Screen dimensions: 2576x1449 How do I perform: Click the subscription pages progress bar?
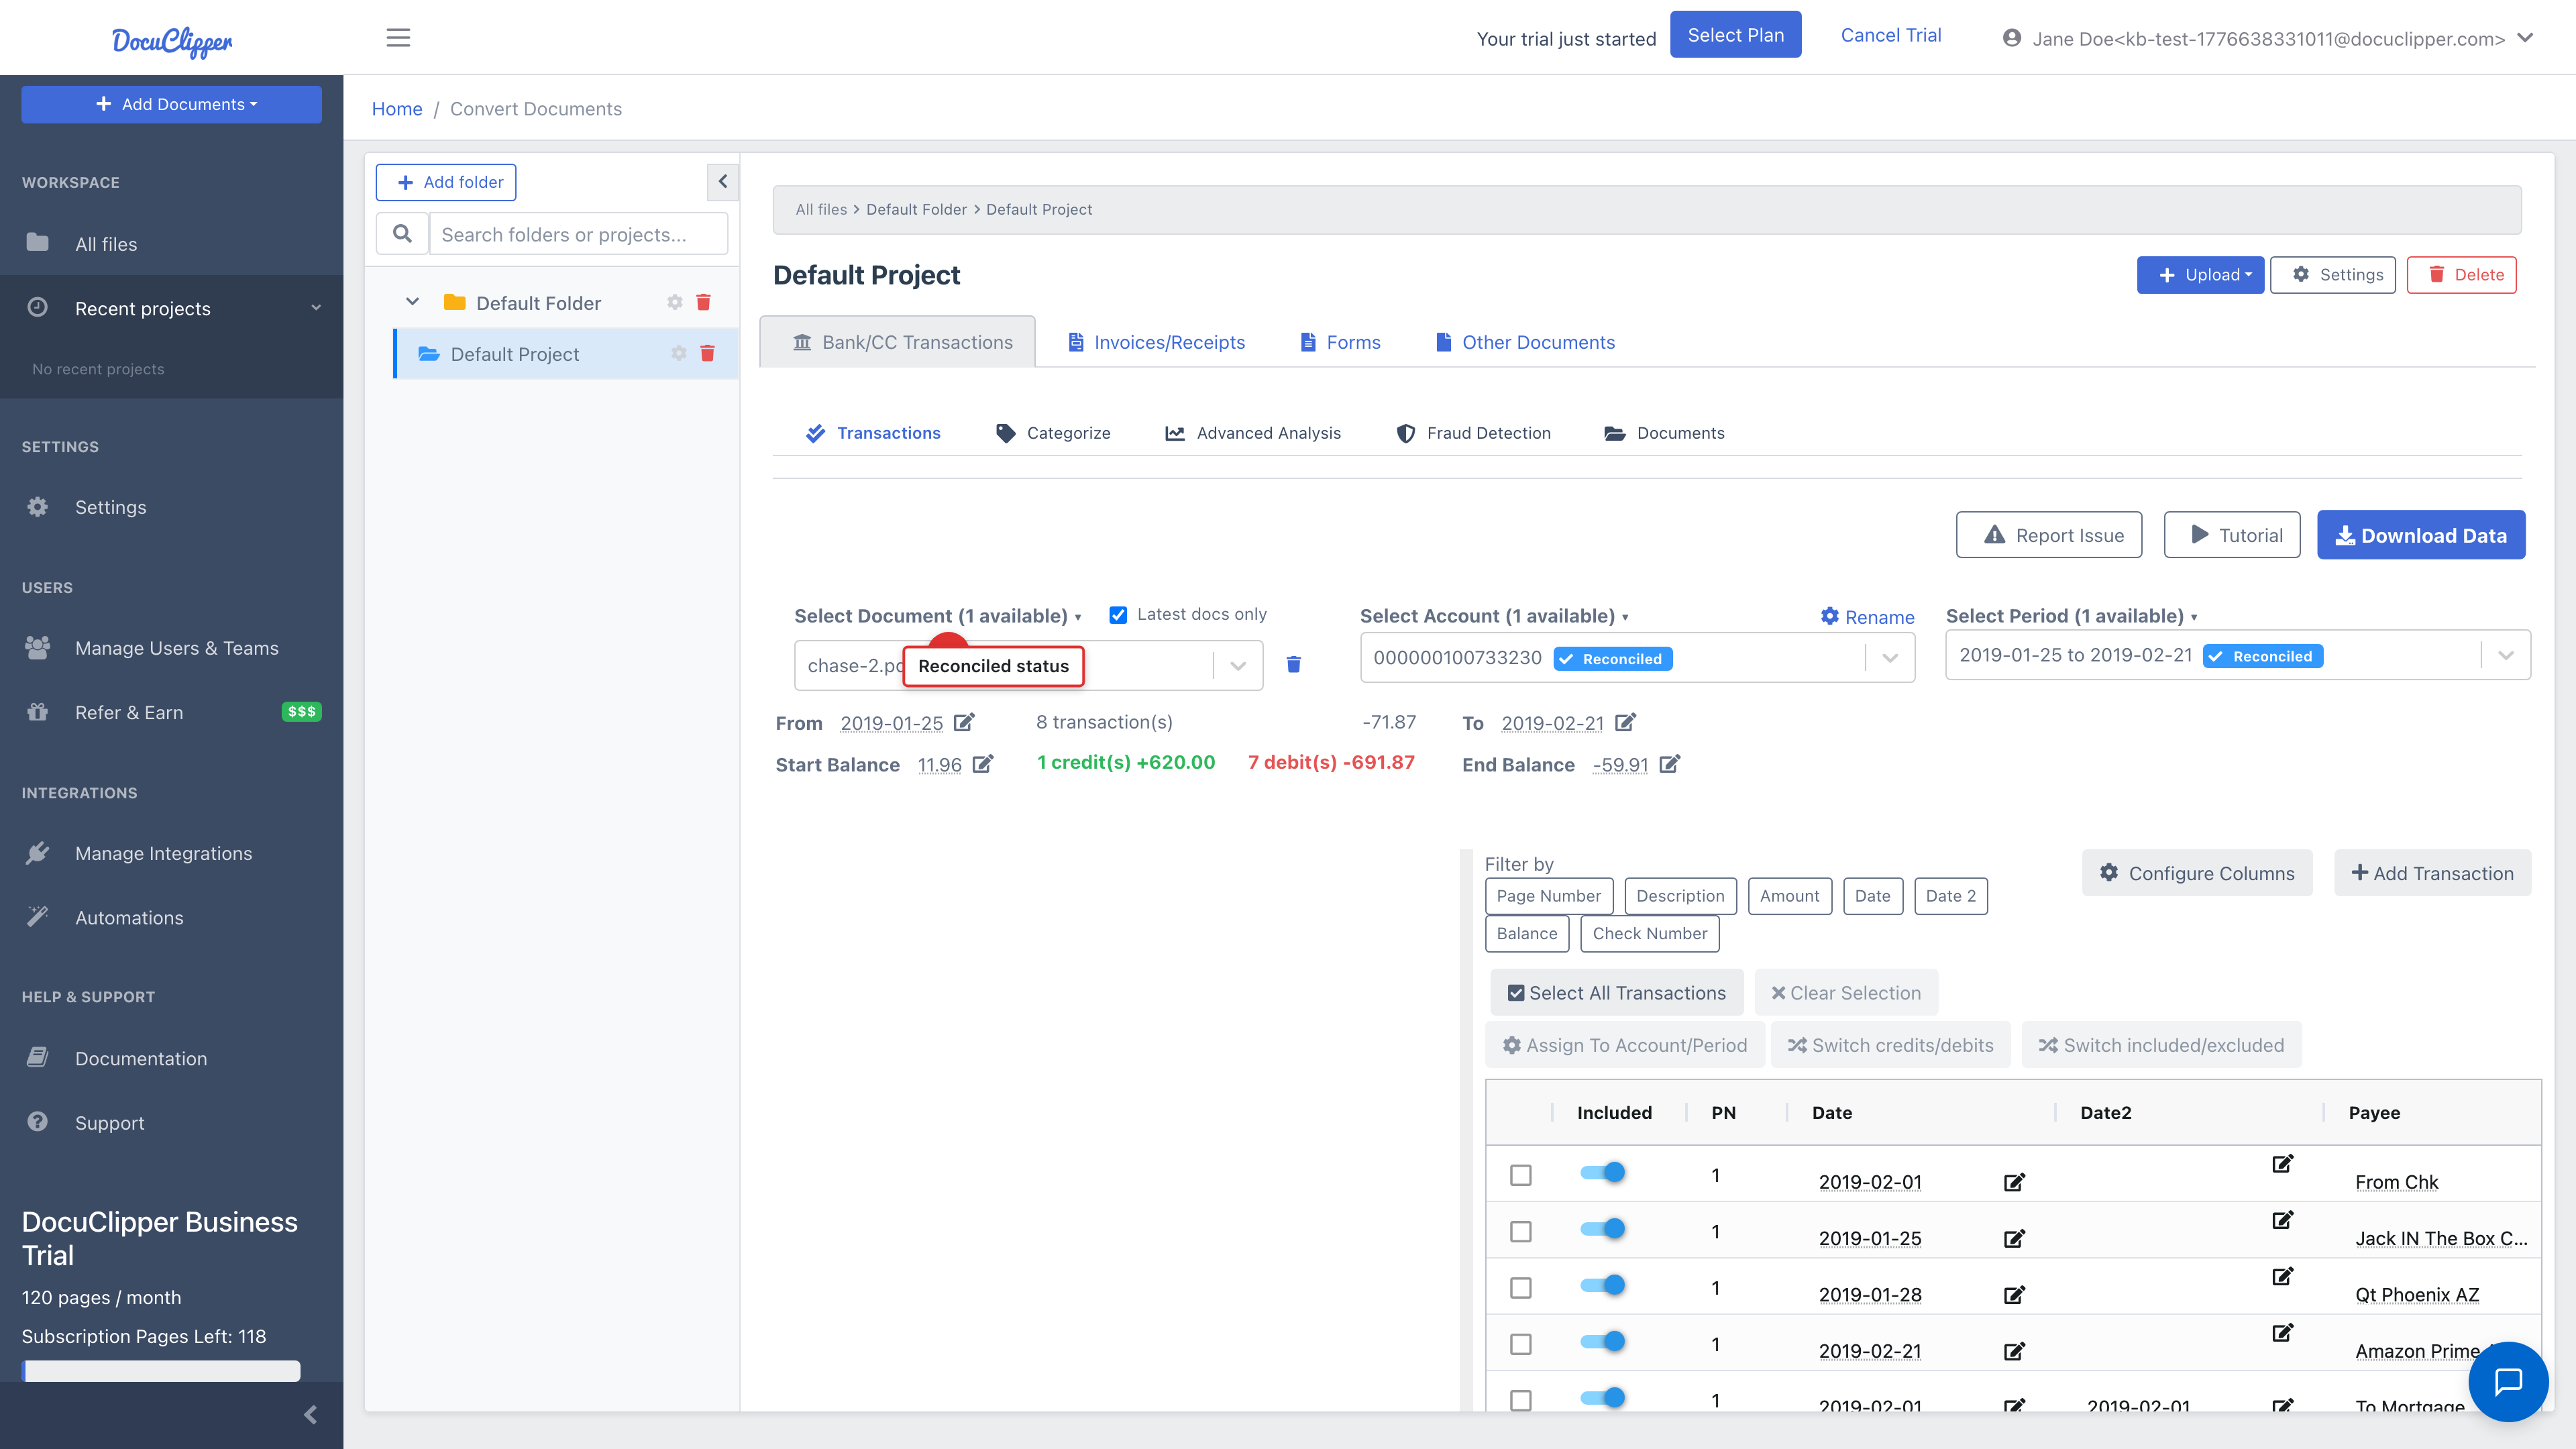pyautogui.click(x=161, y=1370)
